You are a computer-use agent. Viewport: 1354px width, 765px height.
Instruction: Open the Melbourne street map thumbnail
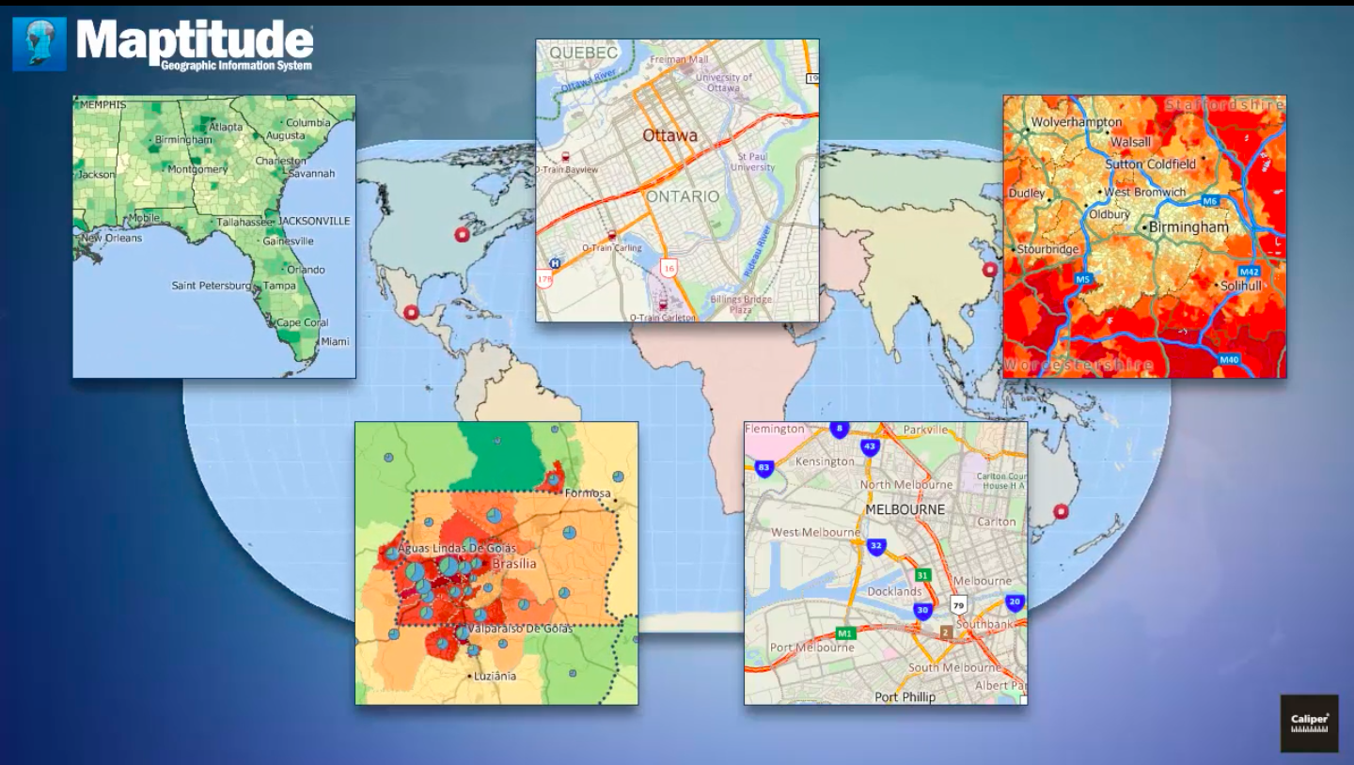pyautogui.click(x=886, y=563)
